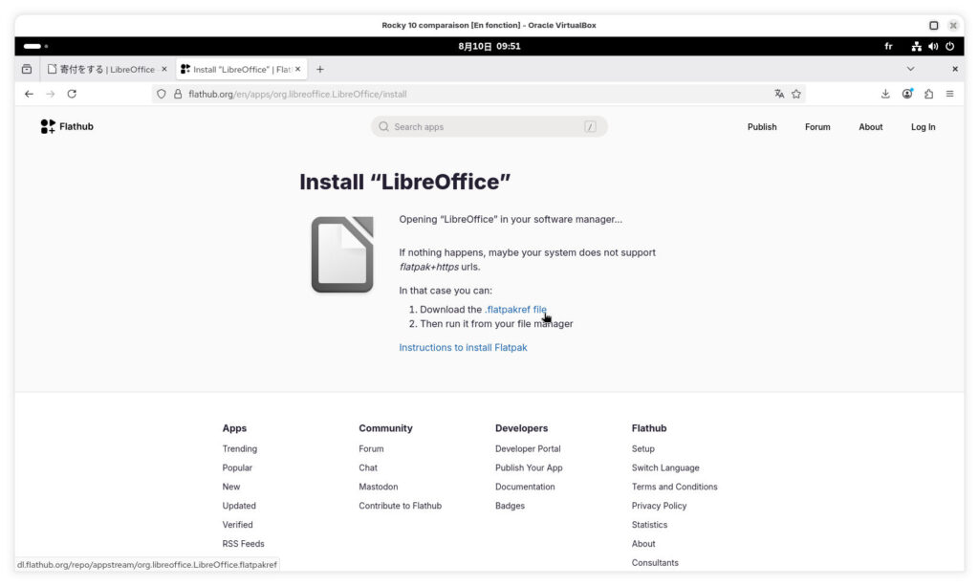979x586 pixels.
Task: Open Documentation under Developers footer
Action: pyautogui.click(x=525, y=487)
